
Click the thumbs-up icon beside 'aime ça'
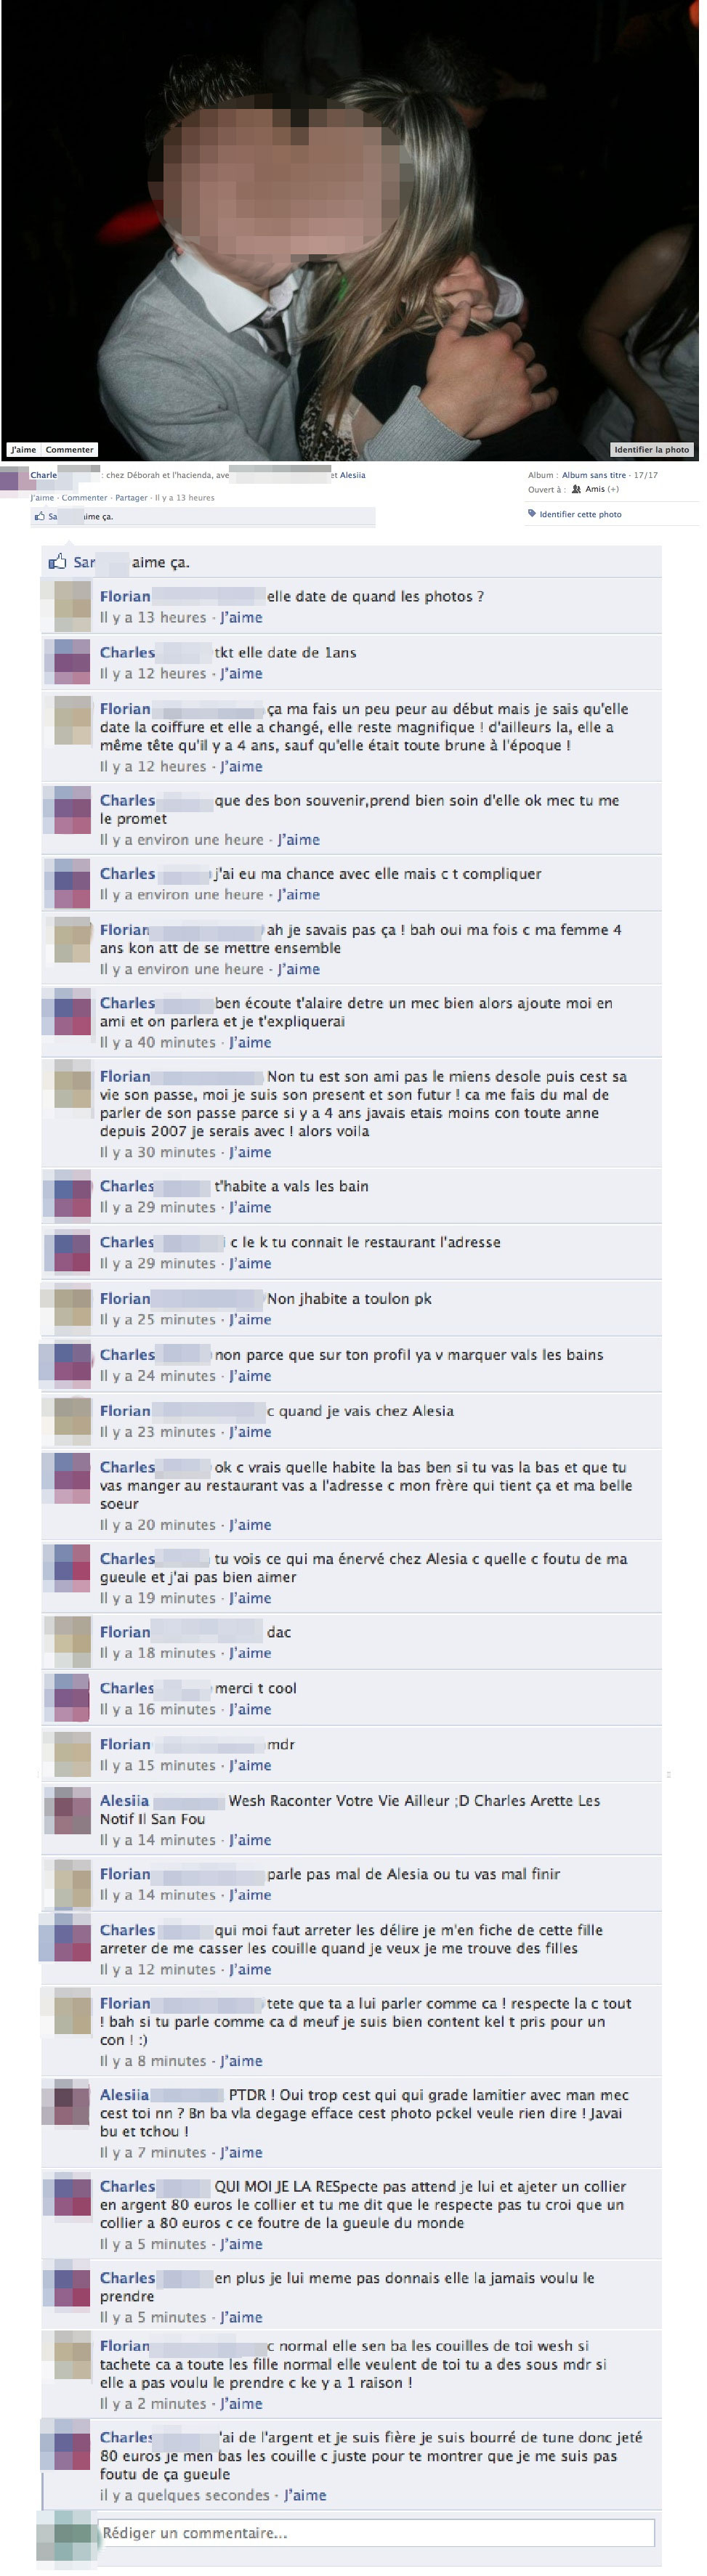click(57, 562)
